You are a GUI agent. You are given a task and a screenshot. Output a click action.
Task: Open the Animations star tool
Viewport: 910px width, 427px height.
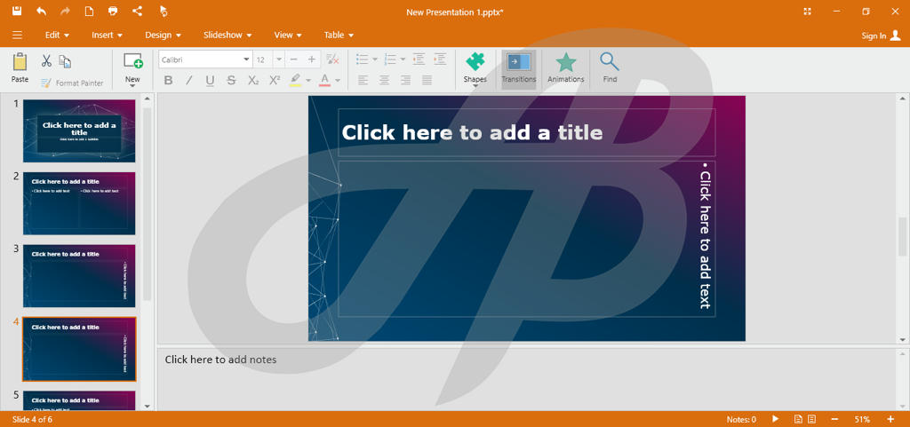tap(565, 67)
